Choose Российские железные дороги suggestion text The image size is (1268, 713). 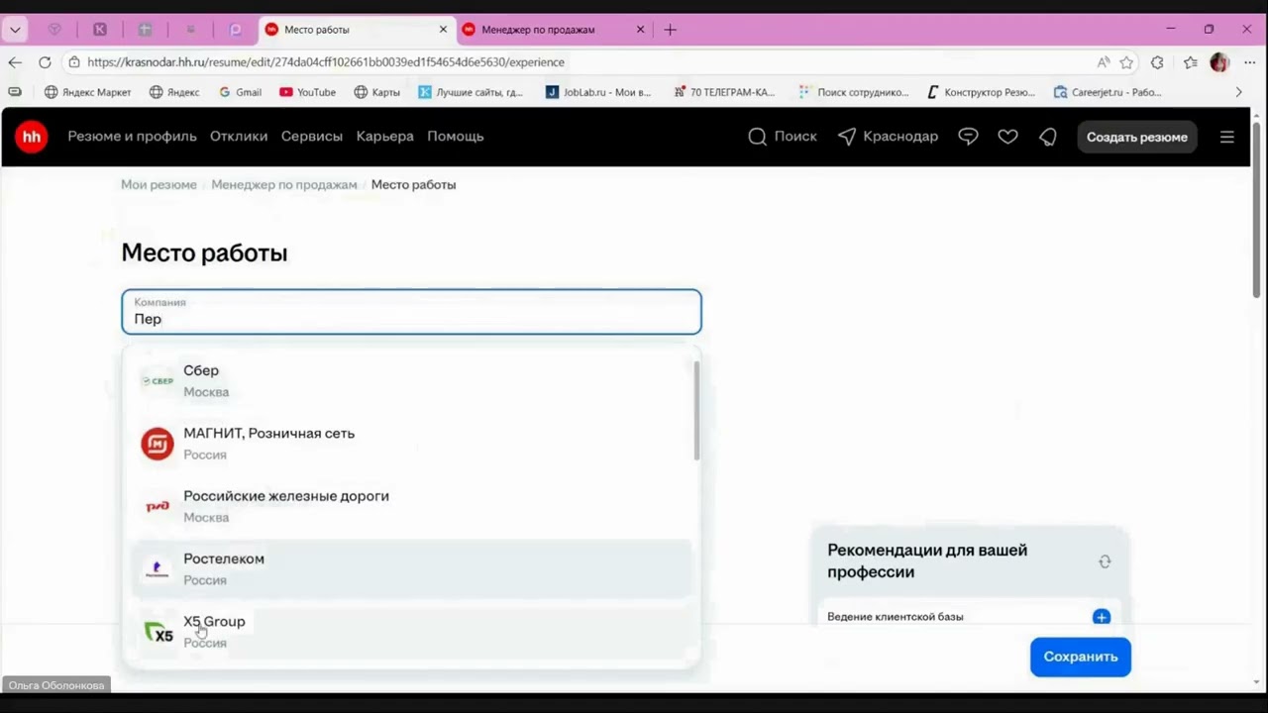tap(286, 496)
